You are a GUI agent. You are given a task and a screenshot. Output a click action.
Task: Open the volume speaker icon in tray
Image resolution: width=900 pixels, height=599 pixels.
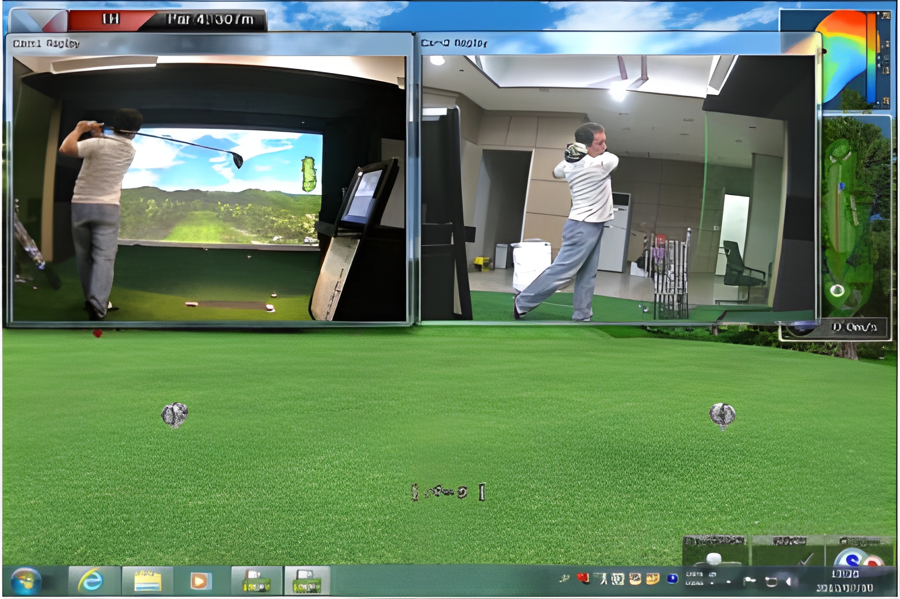tap(789, 582)
